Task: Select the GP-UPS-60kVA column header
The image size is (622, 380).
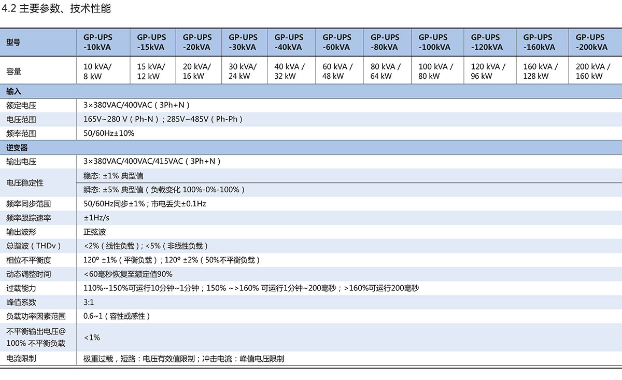Action: coord(337,42)
